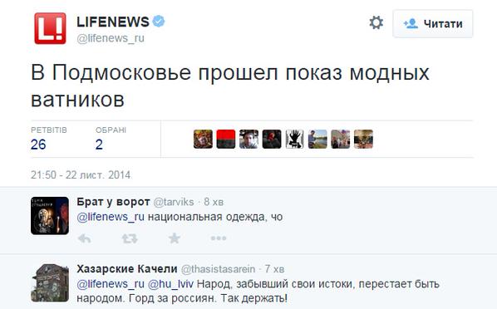Click the first retweeter avatar thumbnail

coord(203,139)
